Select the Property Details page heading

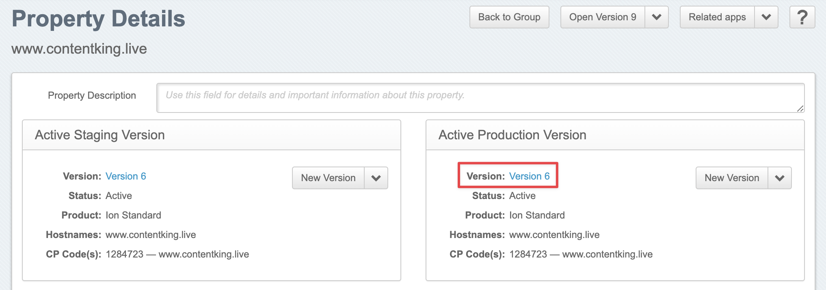[98, 19]
